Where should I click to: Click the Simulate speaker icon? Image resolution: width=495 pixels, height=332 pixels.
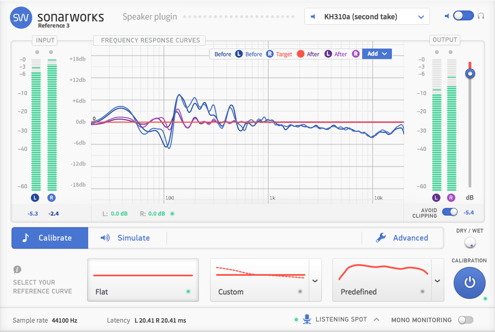click(x=105, y=238)
